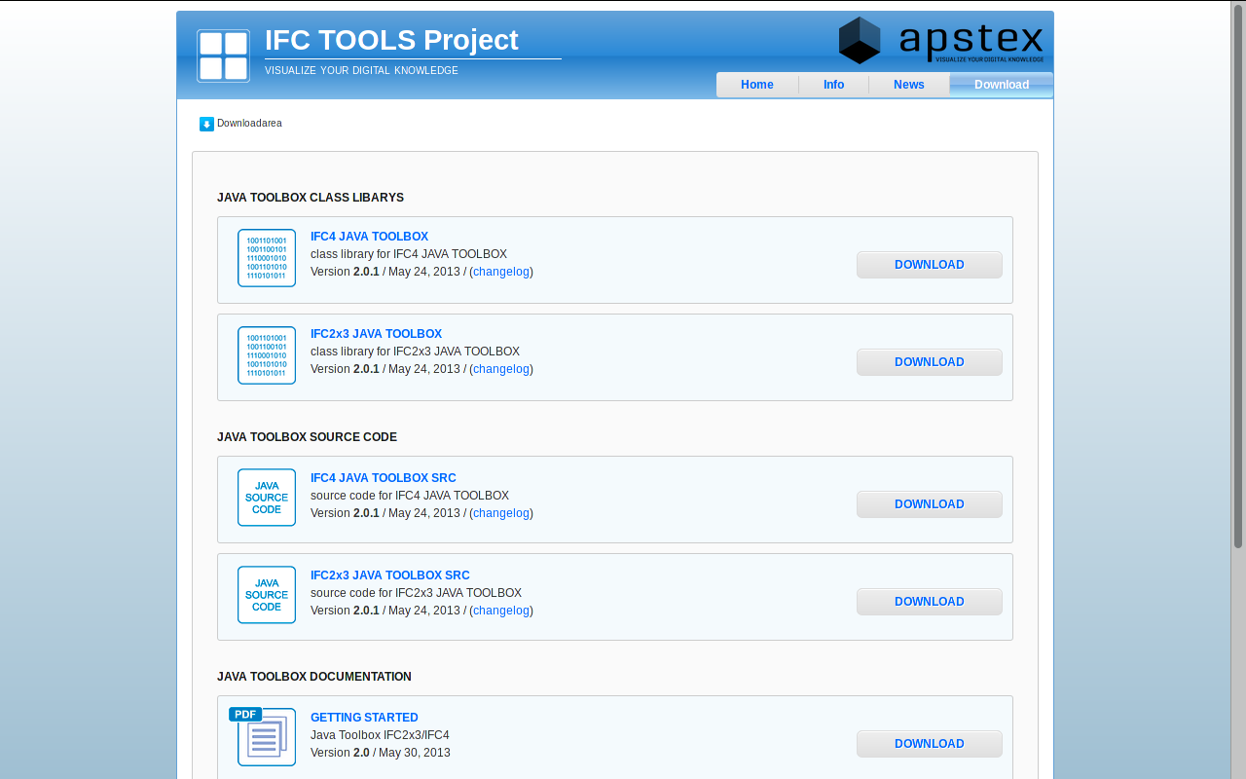The width and height of the screenshot is (1246, 779).
Task: Open the IFC2x3 JAVA TOOLBOX title link
Action: click(377, 334)
